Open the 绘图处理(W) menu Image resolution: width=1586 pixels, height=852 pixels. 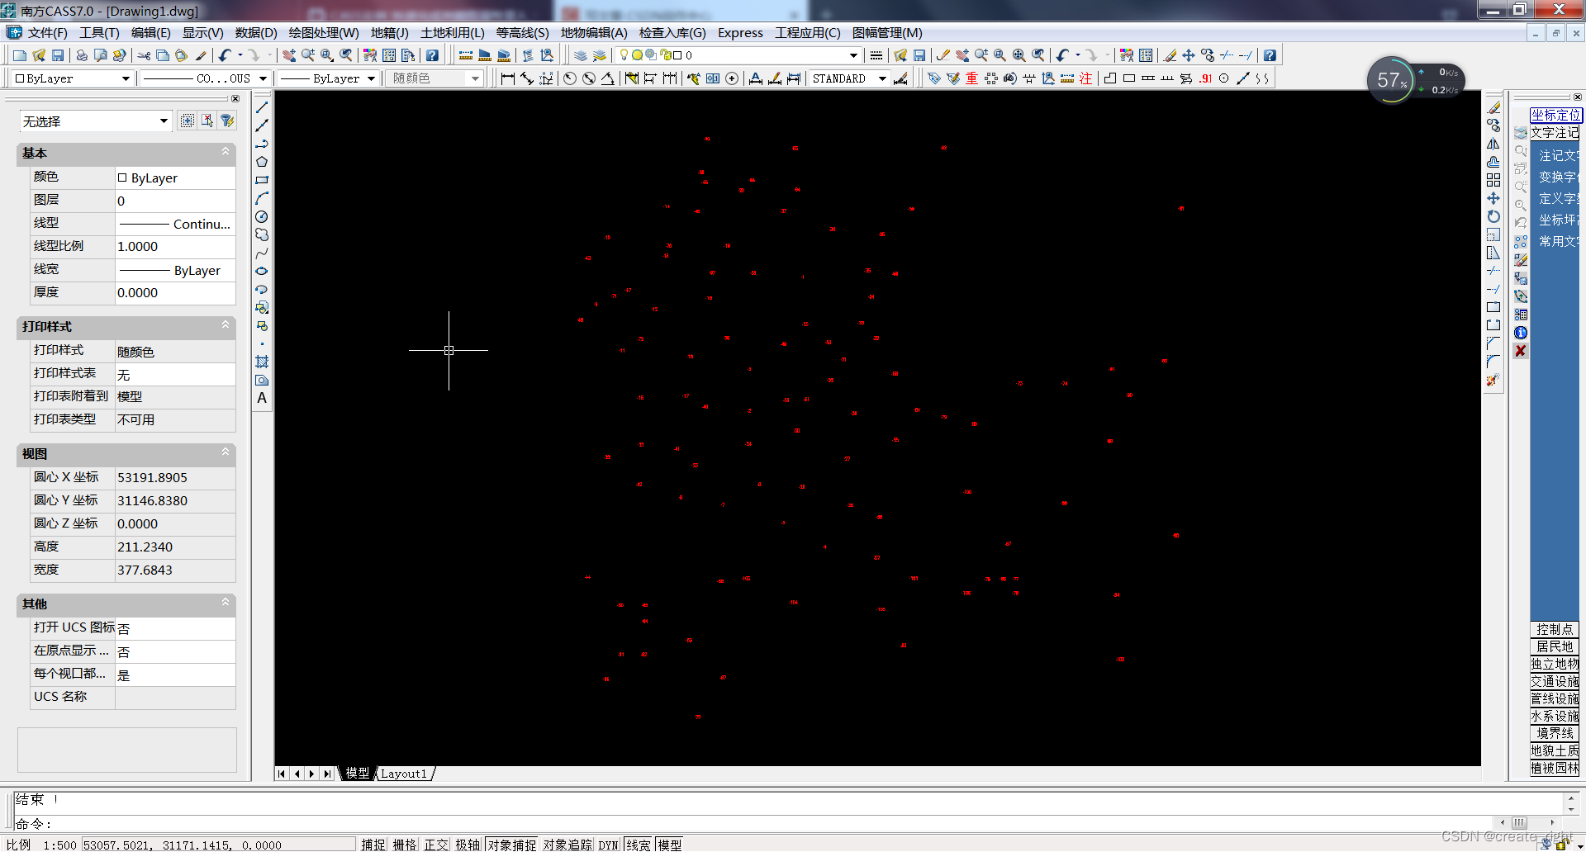[x=324, y=33]
